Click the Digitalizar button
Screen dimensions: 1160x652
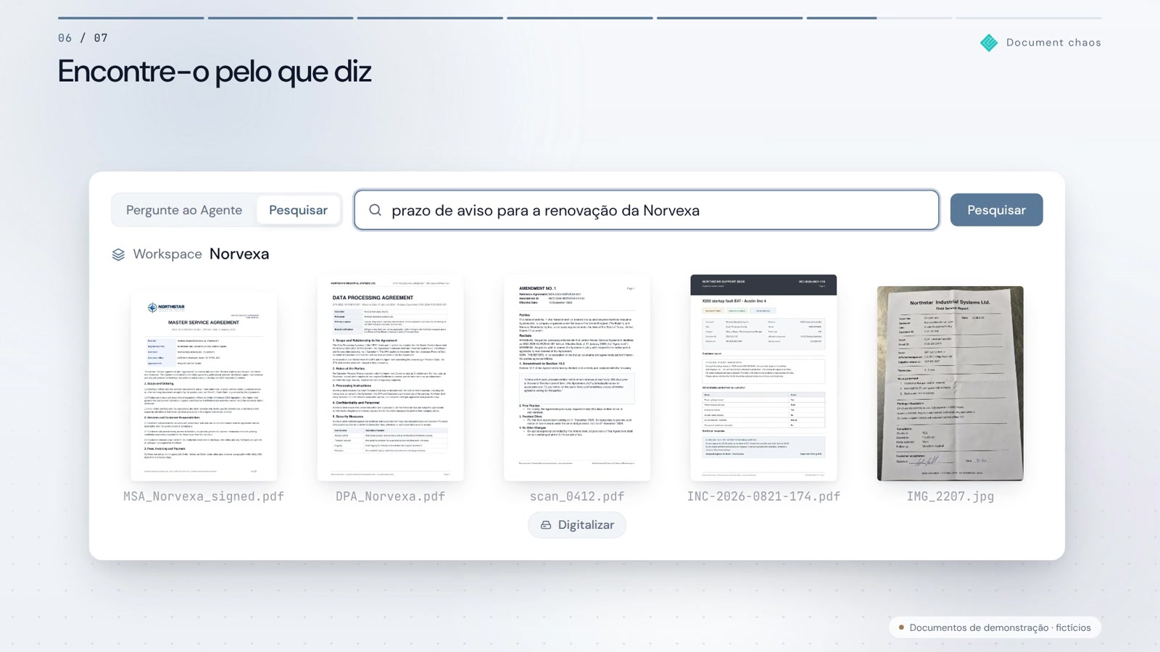click(x=577, y=525)
